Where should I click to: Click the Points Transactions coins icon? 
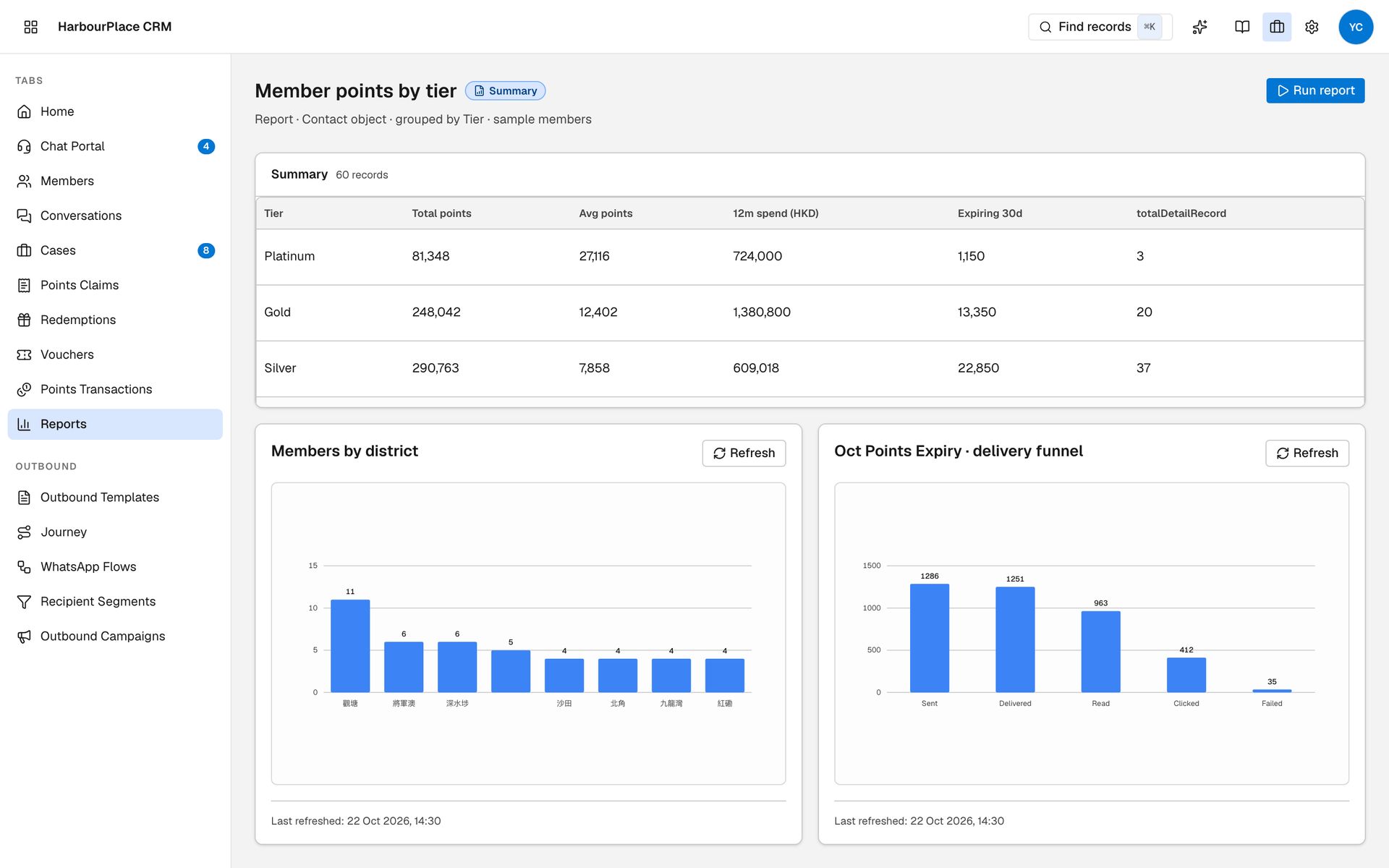click(24, 389)
